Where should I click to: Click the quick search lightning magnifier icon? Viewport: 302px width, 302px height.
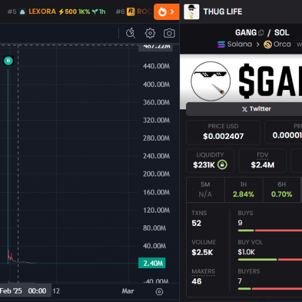(130, 33)
